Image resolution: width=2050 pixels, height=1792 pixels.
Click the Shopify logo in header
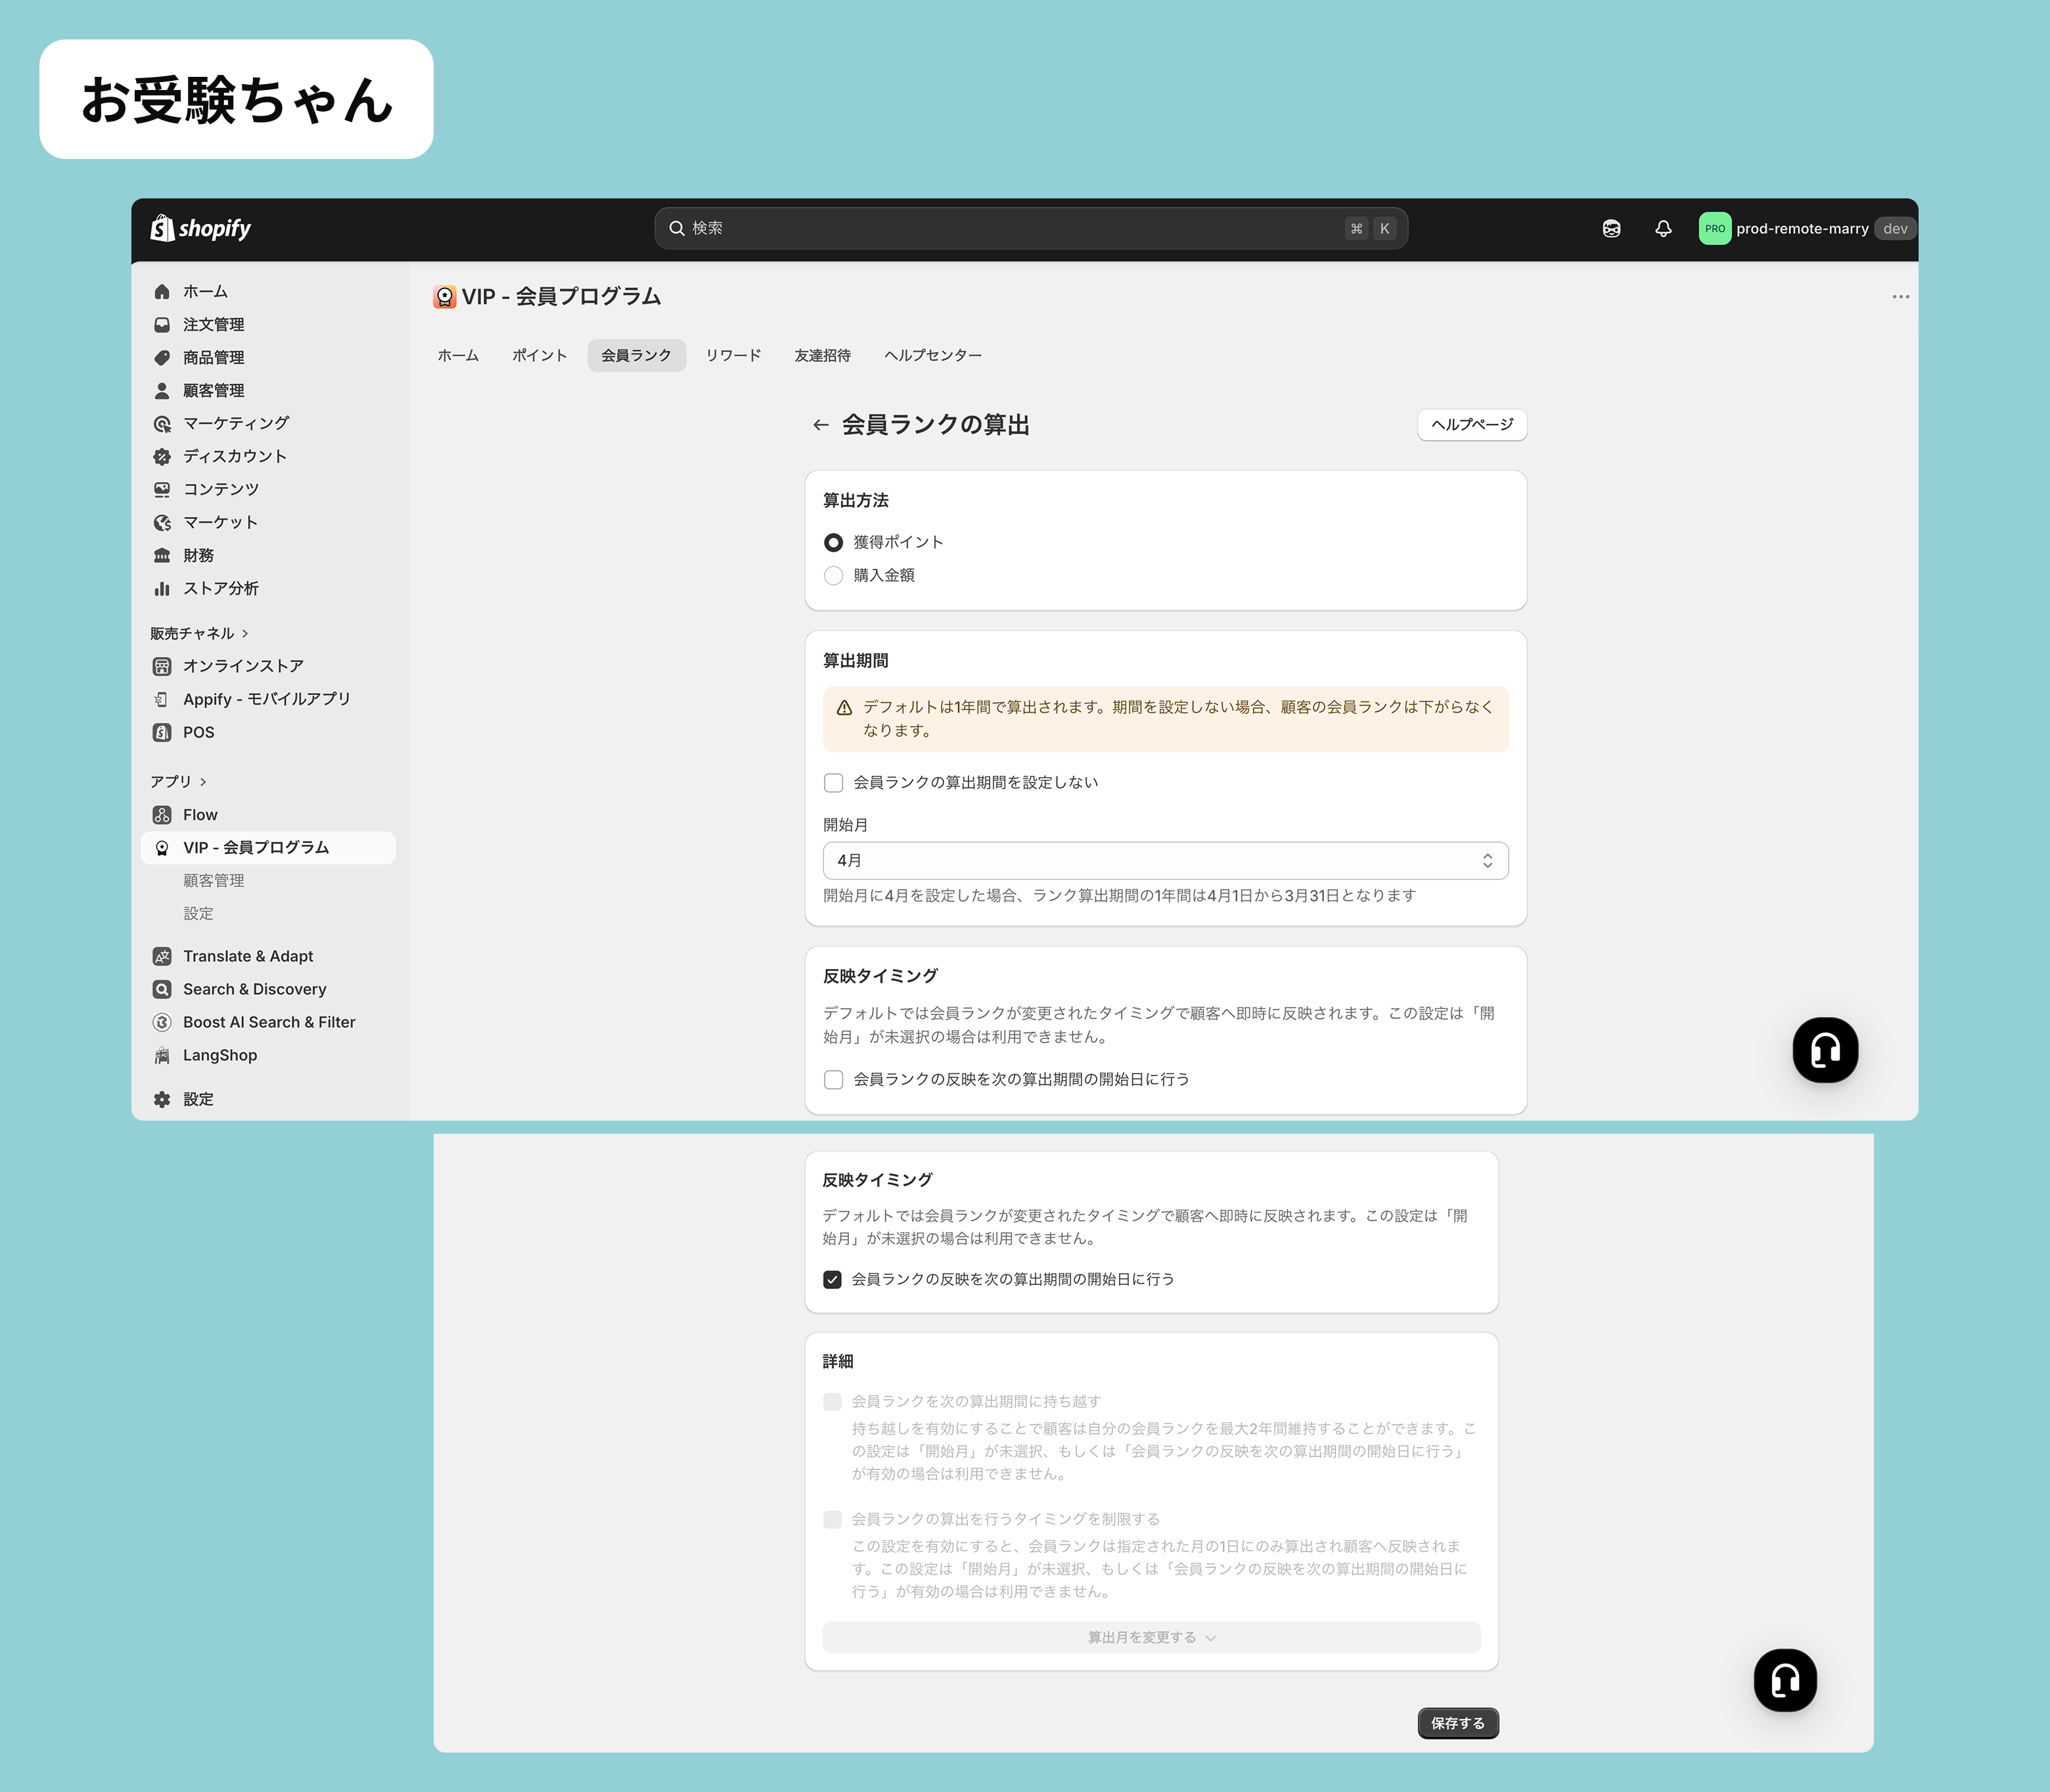pos(200,229)
